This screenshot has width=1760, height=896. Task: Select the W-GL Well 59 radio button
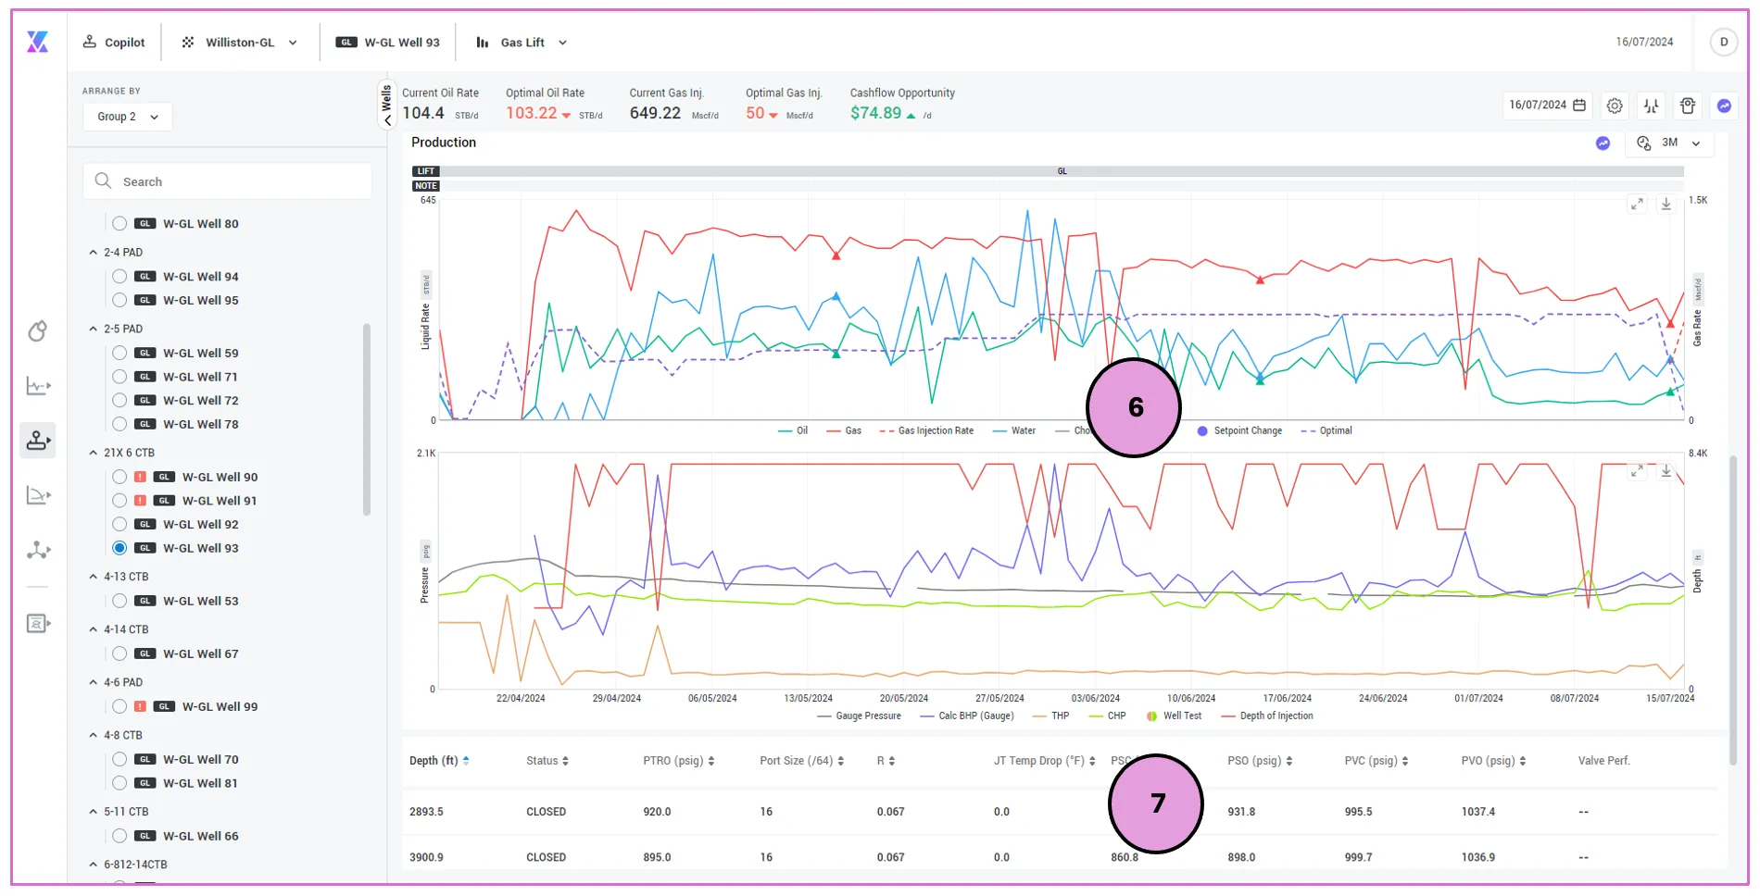(x=119, y=353)
